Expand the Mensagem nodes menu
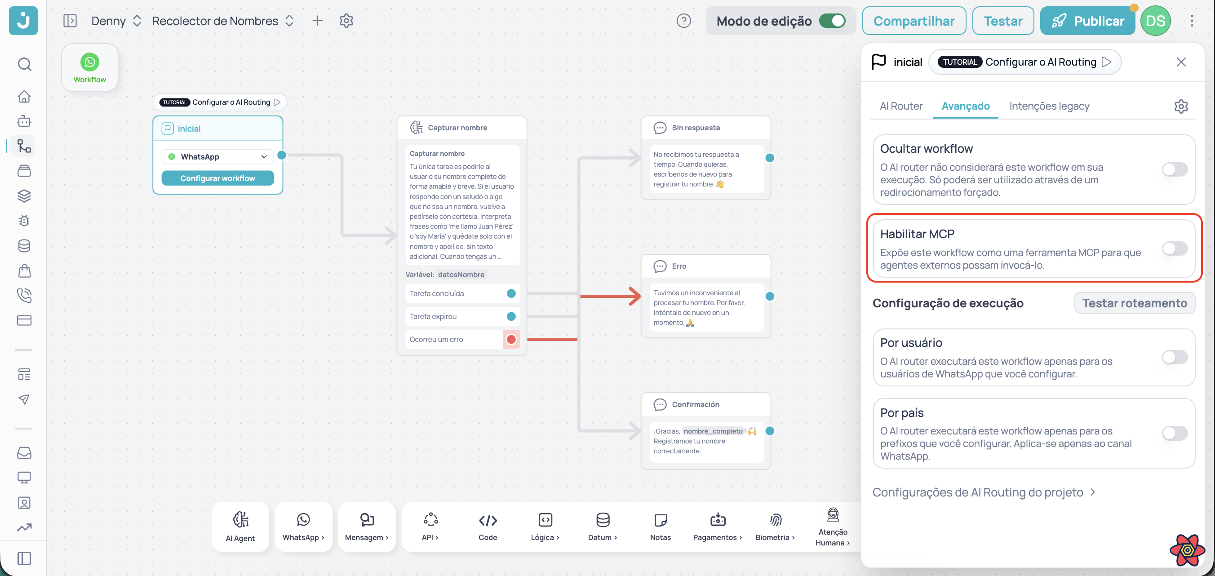 [x=367, y=527]
